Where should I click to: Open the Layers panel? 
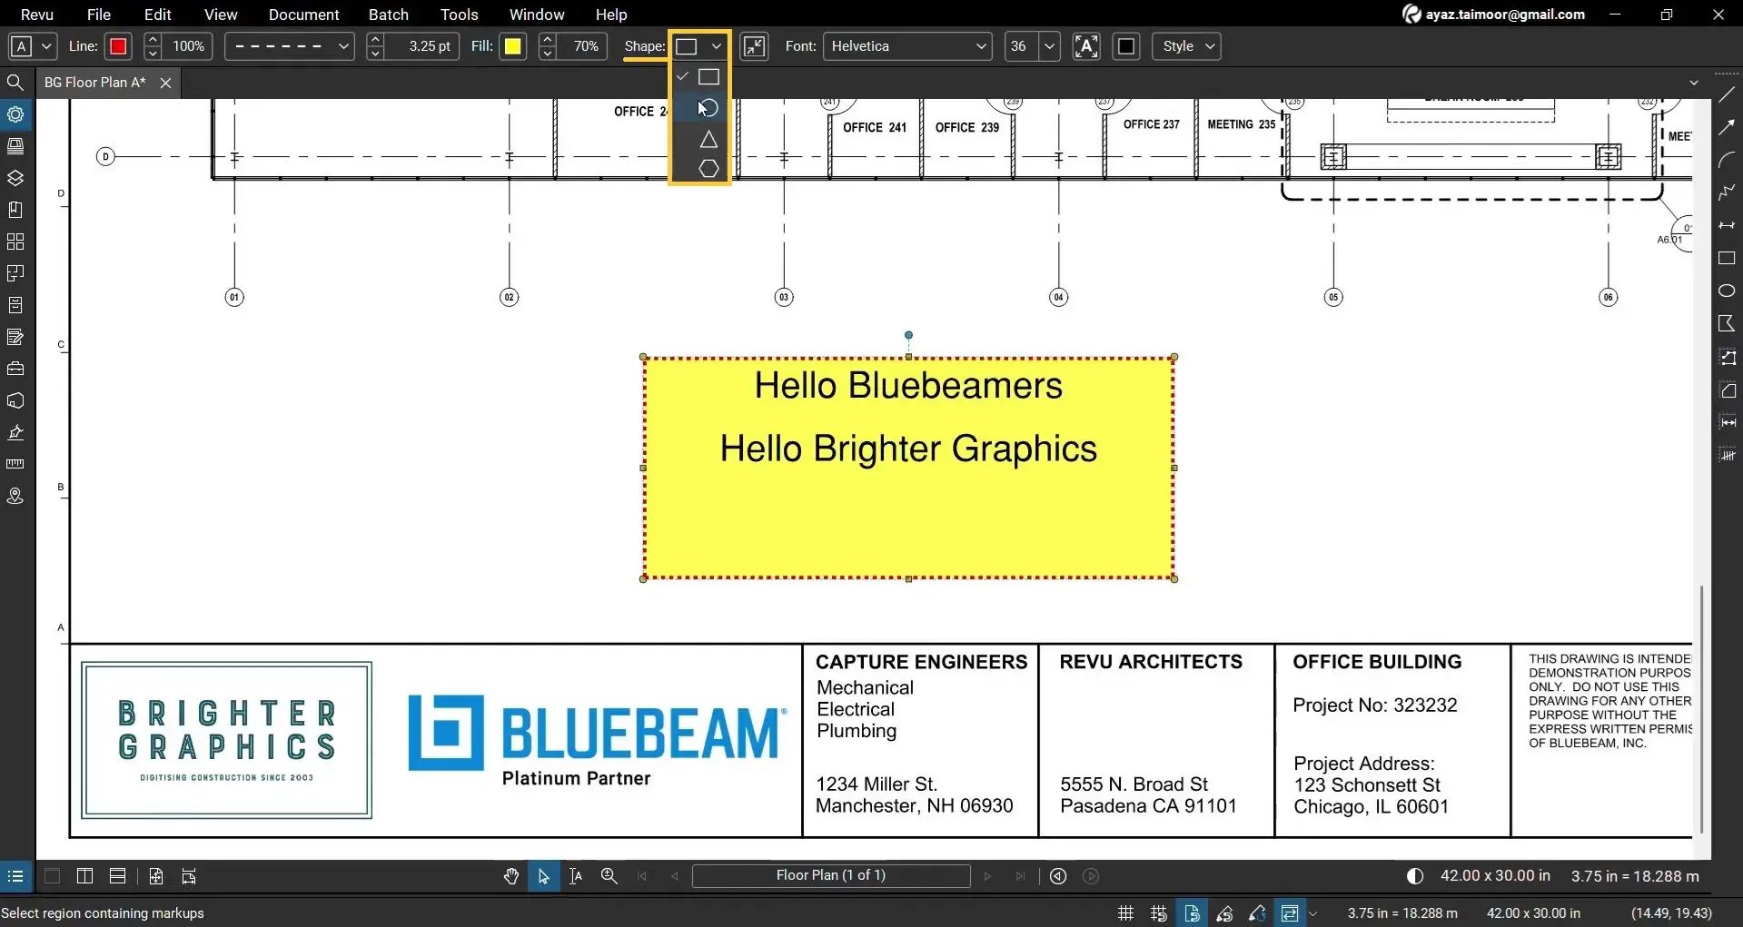click(x=15, y=178)
